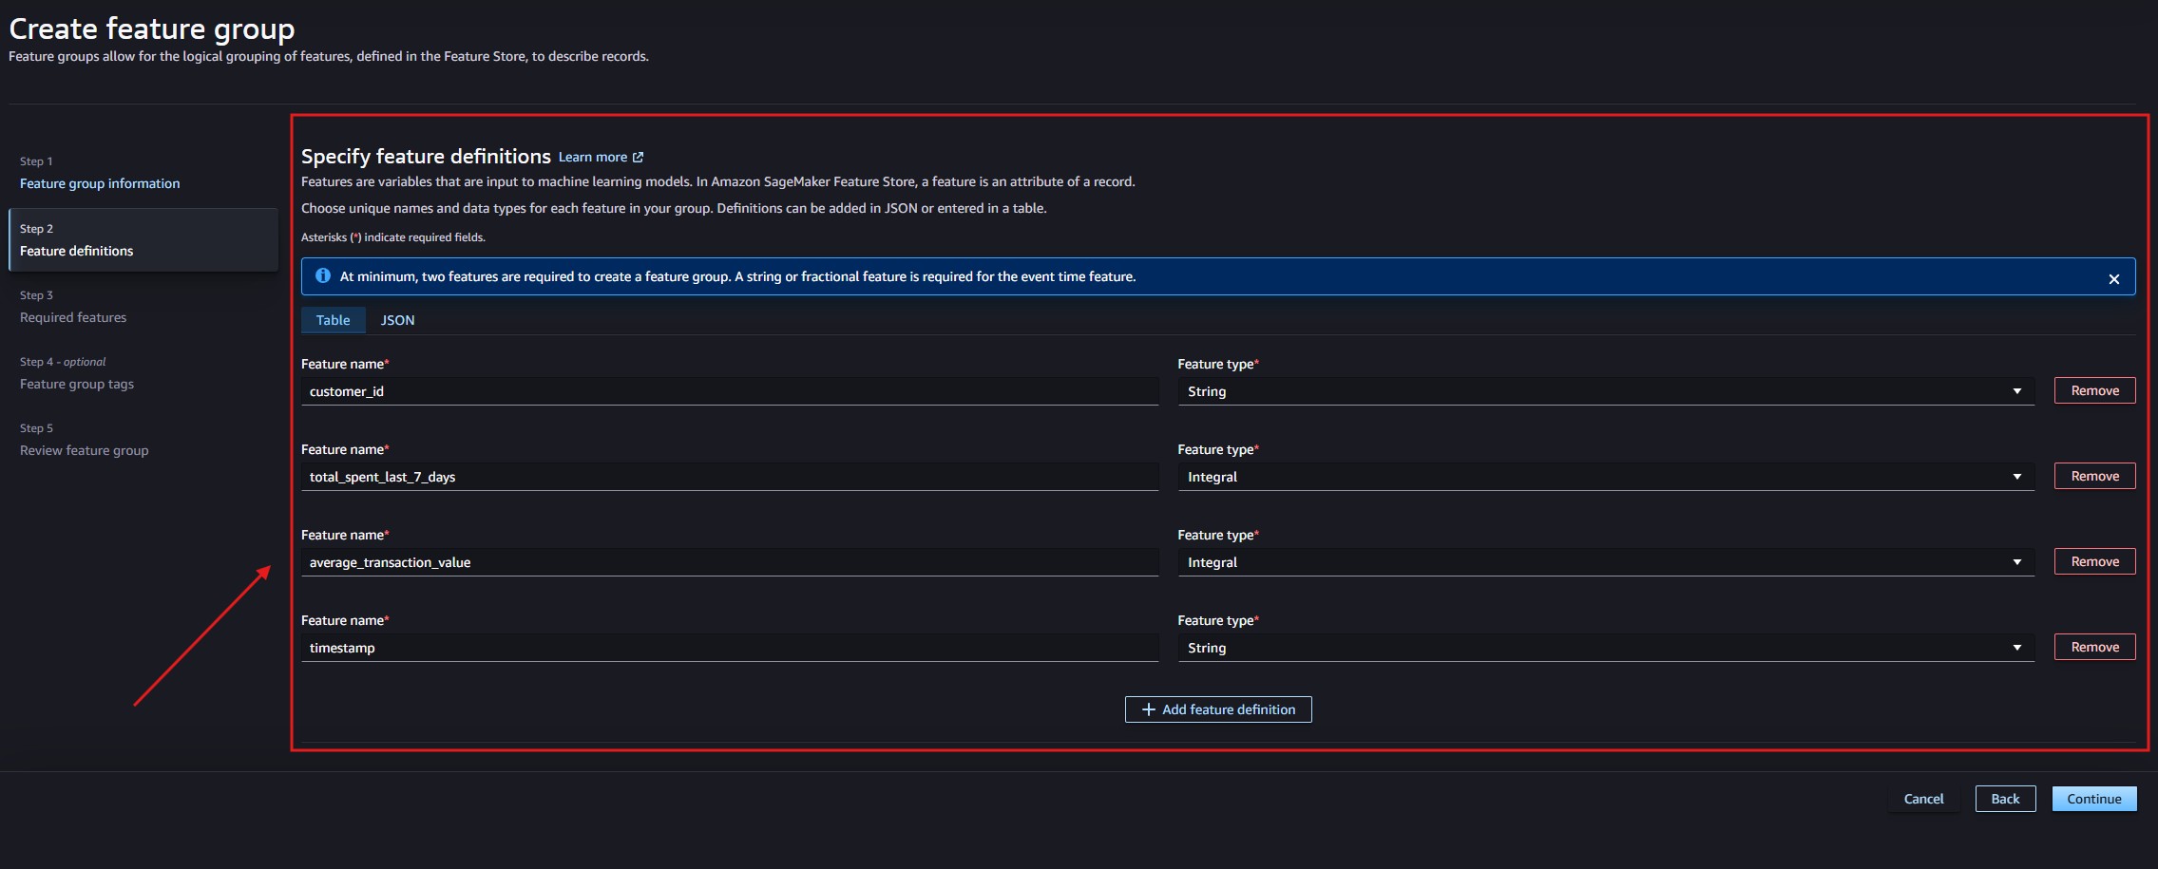The height and width of the screenshot is (869, 2158).
Task: Click Add feature definition button
Action: 1218,709
